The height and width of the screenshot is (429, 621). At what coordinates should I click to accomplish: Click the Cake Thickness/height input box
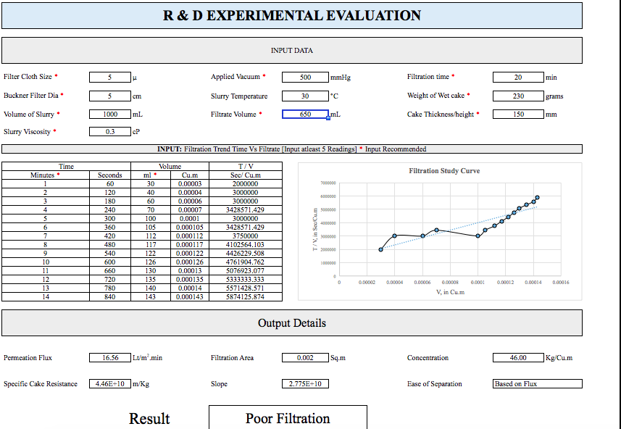click(x=517, y=113)
